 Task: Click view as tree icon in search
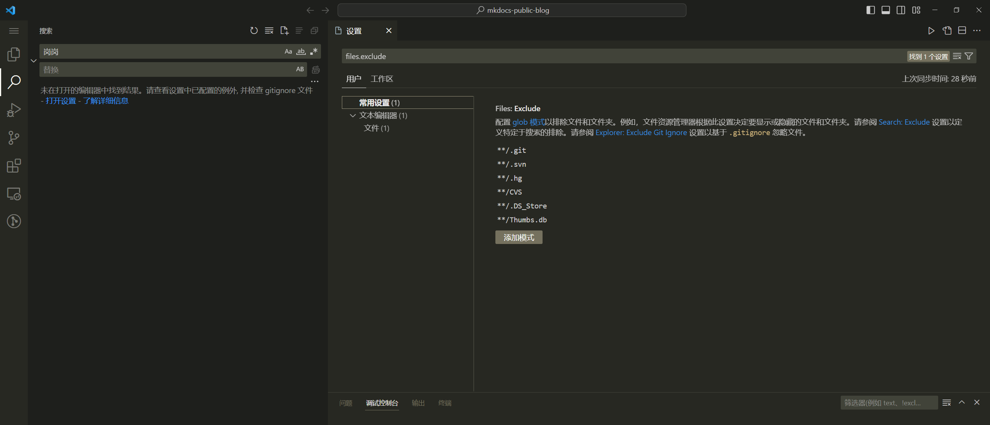[299, 30]
